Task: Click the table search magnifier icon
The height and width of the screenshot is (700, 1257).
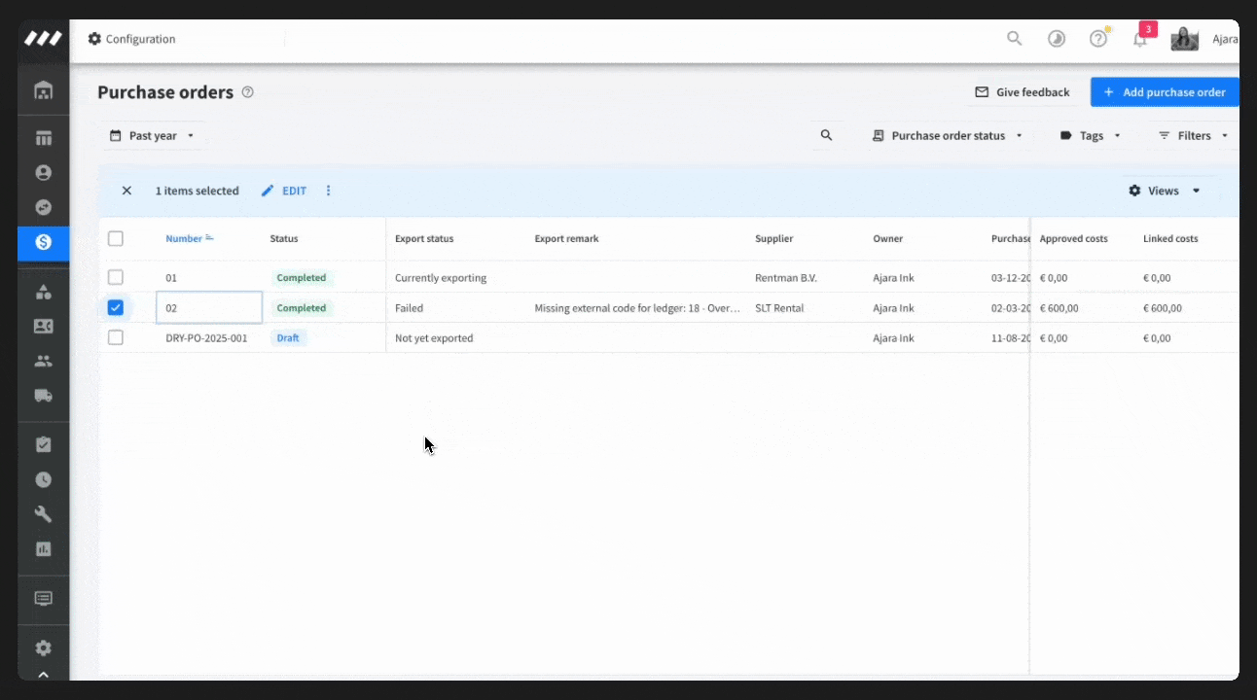Action: point(826,135)
